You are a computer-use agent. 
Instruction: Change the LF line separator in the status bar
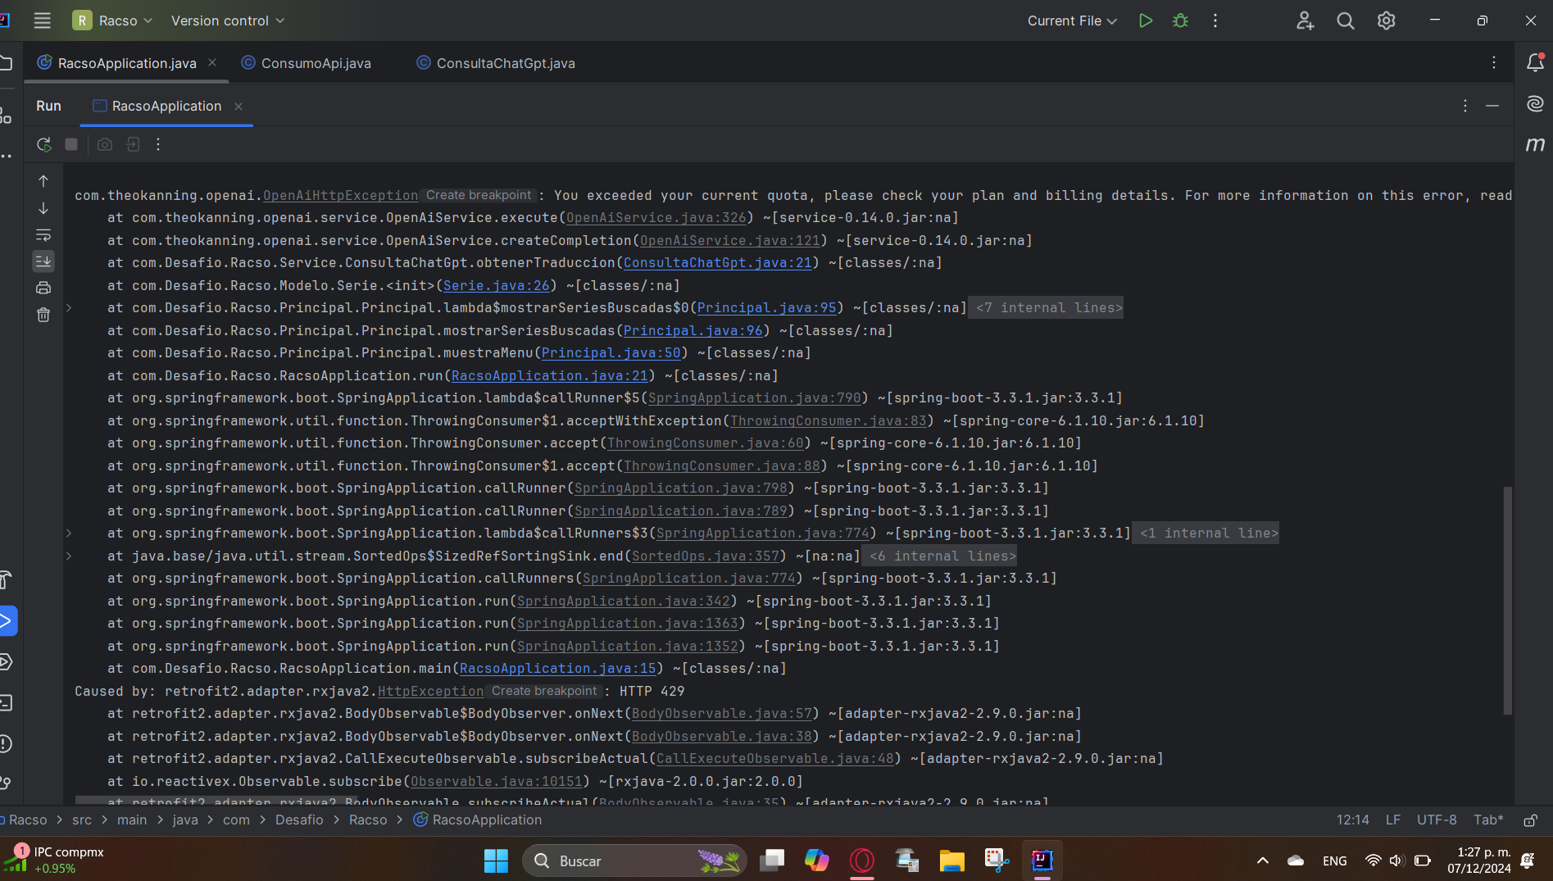click(1392, 820)
